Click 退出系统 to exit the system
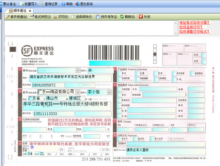This screenshot has width=220, height=166. point(84,4)
